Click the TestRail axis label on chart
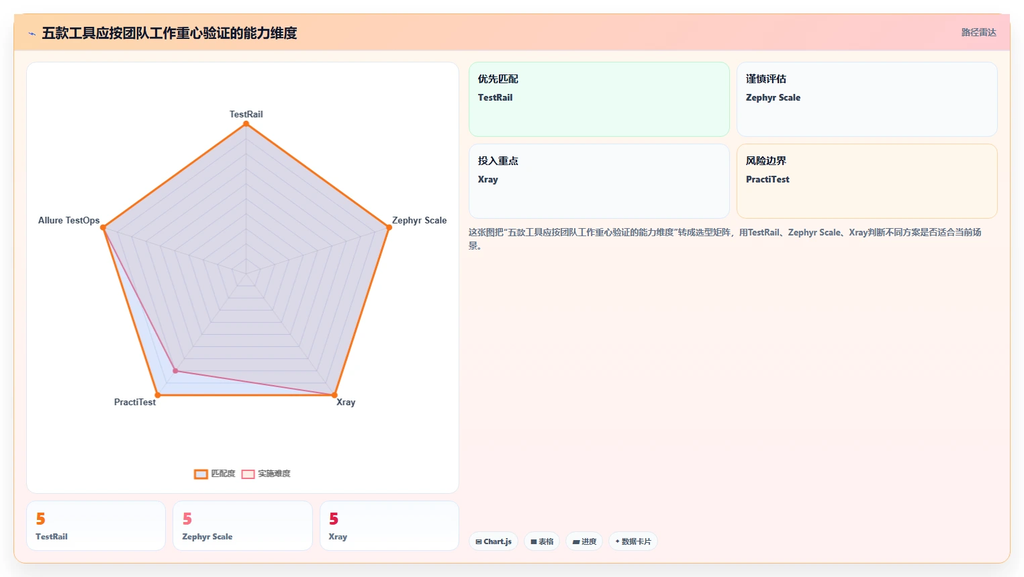This screenshot has height=577, width=1024. (x=246, y=114)
